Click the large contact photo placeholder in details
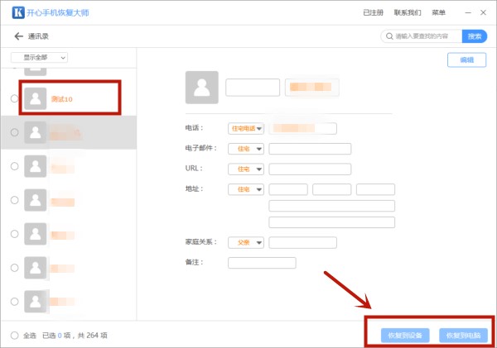The width and height of the screenshot is (497, 348). pyautogui.click(x=202, y=88)
